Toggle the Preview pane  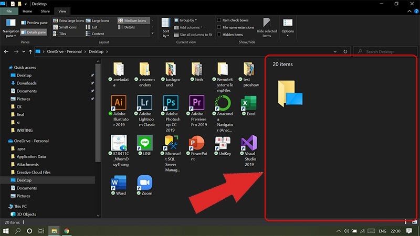tap(34, 23)
